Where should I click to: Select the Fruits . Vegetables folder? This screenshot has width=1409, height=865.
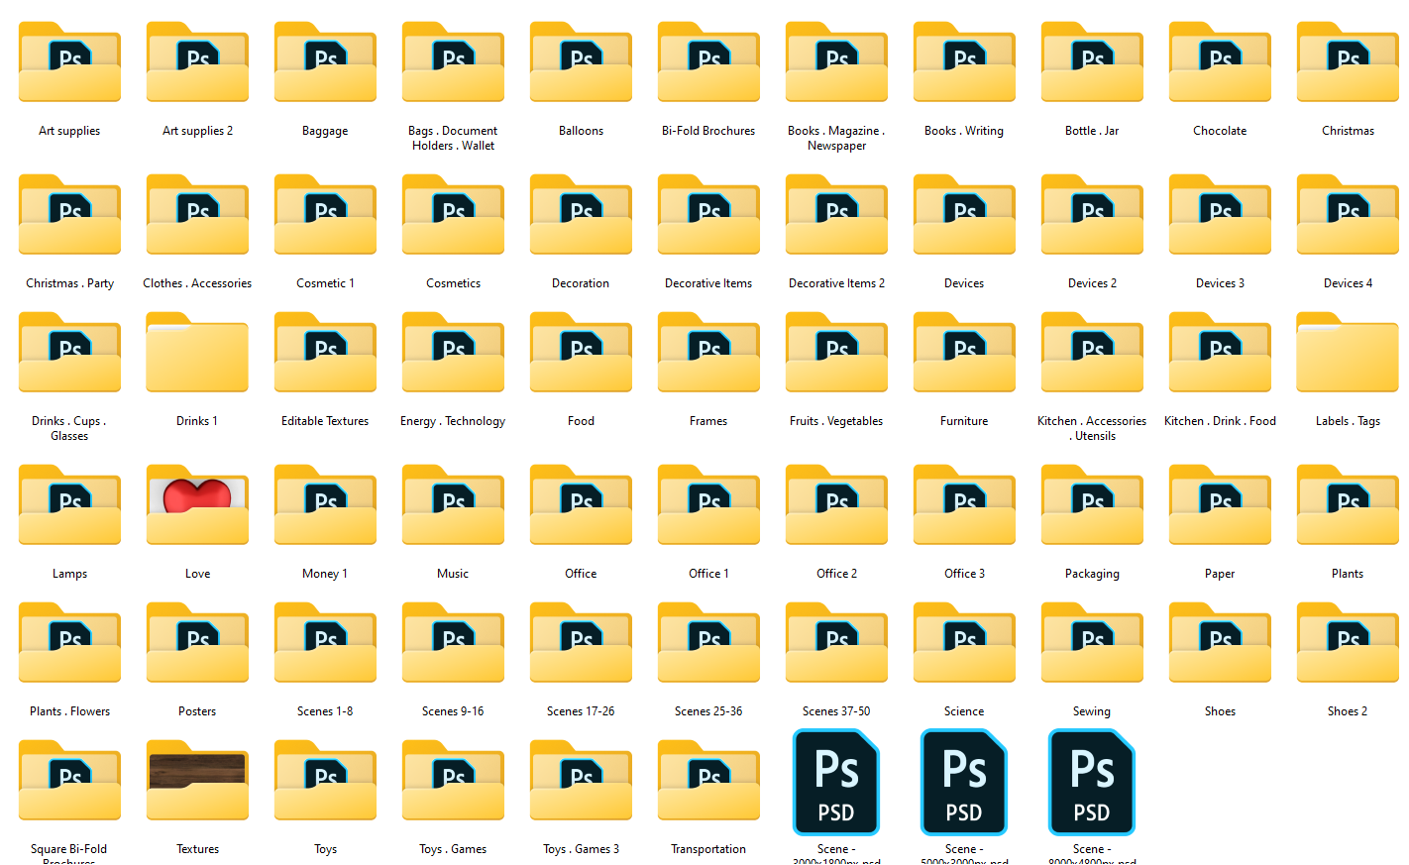click(836, 353)
